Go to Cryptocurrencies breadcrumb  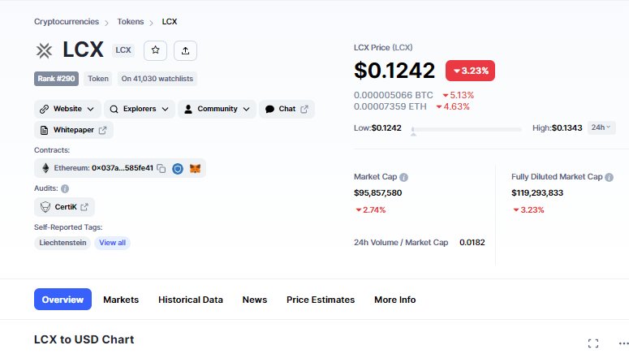click(67, 22)
